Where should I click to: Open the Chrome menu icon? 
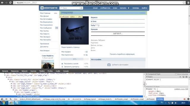(x=188, y=3)
